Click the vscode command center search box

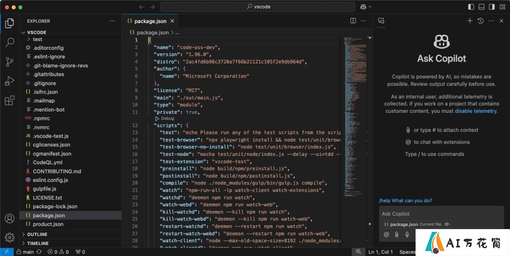coord(258,7)
